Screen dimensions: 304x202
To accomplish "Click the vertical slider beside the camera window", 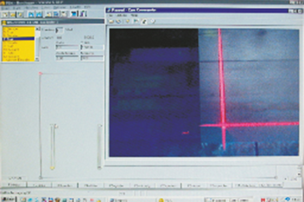I will click(x=99, y=147).
